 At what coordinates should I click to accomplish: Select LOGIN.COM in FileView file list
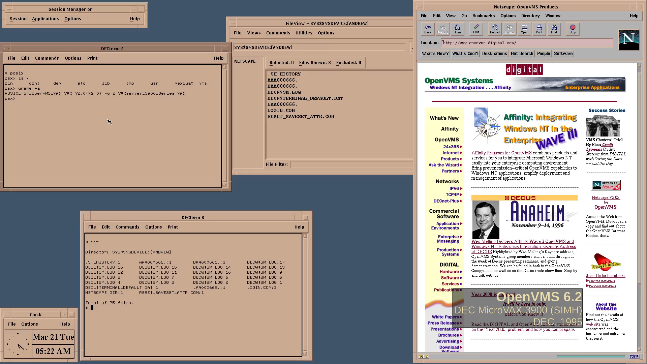click(x=281, y=111)
